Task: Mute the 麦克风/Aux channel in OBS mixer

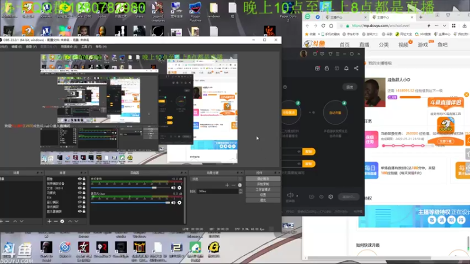Action: tap(173, 202)
